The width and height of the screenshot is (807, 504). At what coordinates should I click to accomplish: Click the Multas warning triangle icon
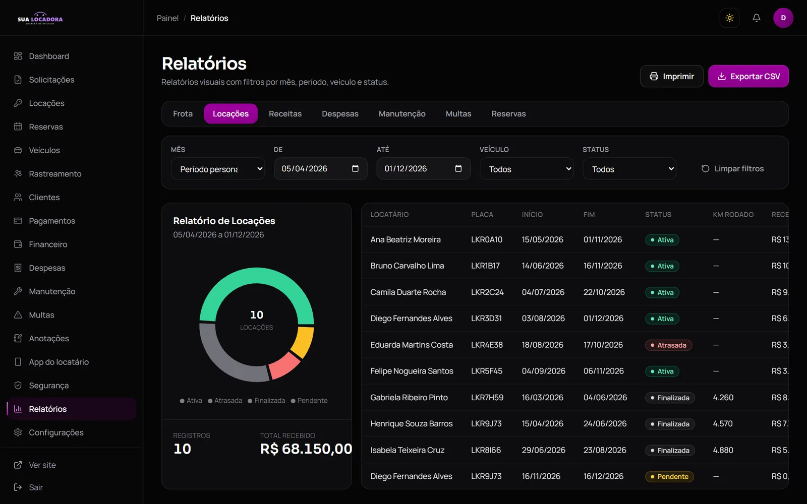pos(18,314)
